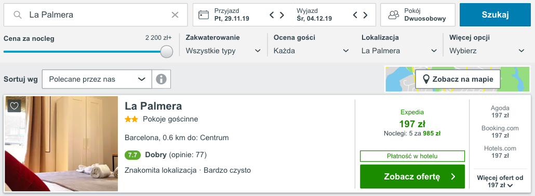This screenshot has height=196, width=535.
Task: Expand the Lokalizacja La Palmera dropdown
Action: [399, 51]
